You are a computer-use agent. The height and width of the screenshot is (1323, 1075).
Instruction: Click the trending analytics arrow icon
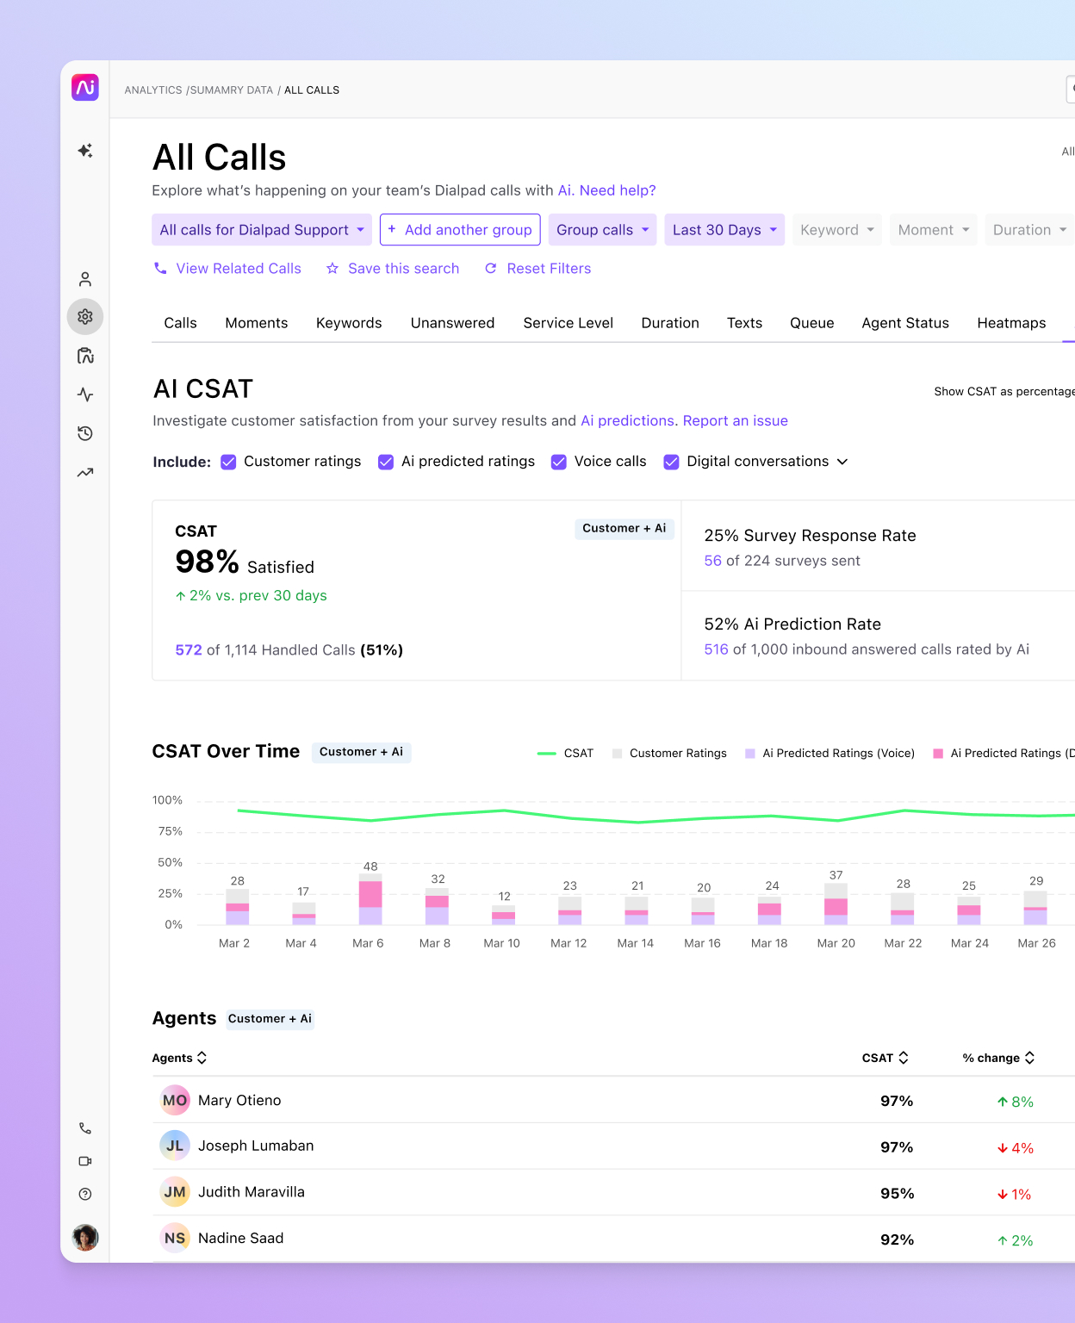point(84,472)
